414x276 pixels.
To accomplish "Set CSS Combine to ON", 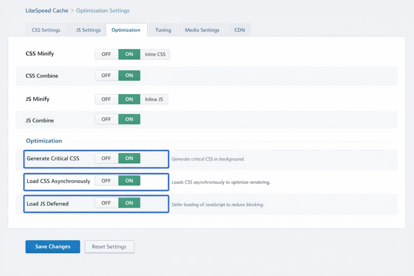I will [129, 76].
